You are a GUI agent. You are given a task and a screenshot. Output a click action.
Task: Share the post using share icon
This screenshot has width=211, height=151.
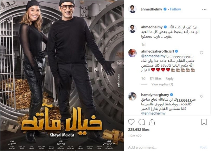pyautogui.click(x=152, y=122)
